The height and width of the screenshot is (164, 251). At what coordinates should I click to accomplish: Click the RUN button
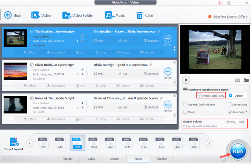238,151
